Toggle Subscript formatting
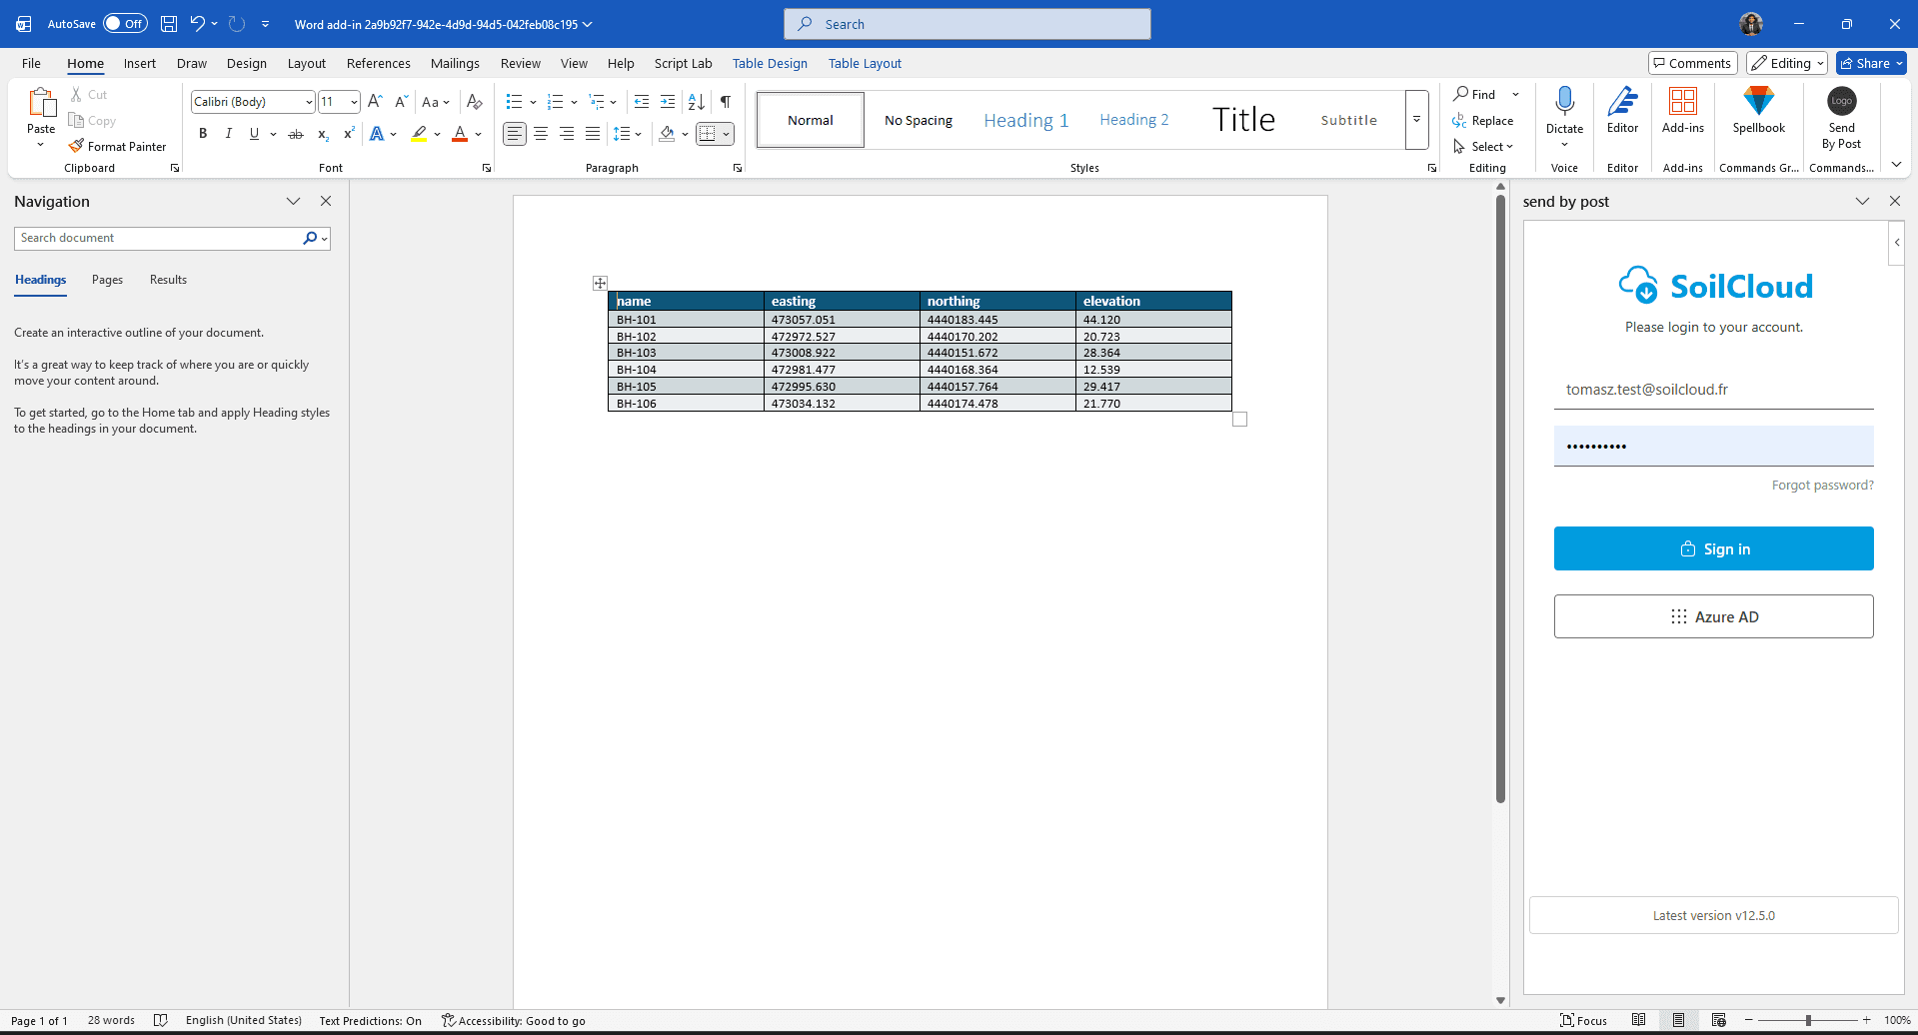 [323, 134]
